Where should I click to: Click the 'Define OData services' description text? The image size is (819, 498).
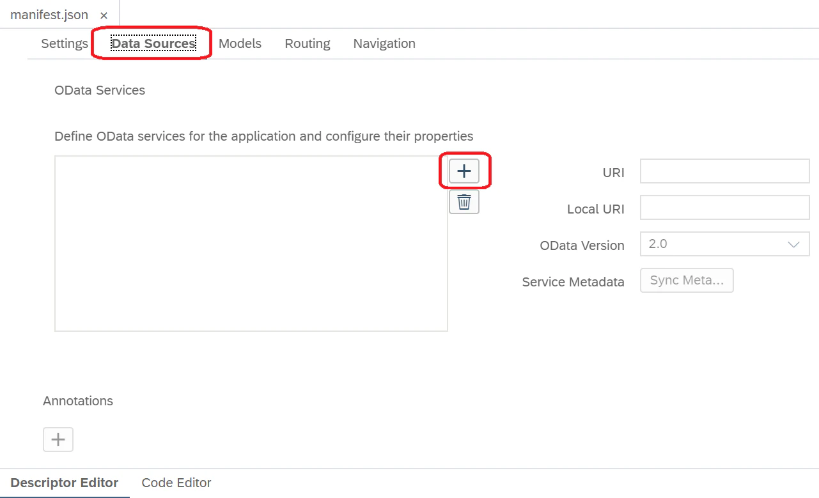(x=264, y=136)
